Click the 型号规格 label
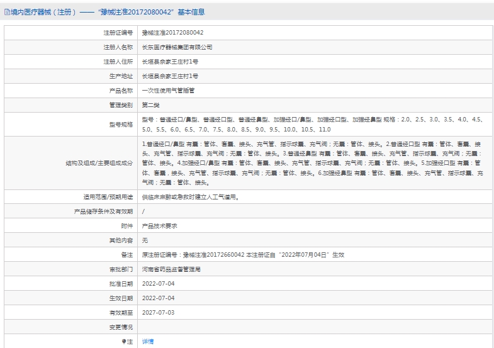Screen dimensions: 494x348 coord(121,125)
